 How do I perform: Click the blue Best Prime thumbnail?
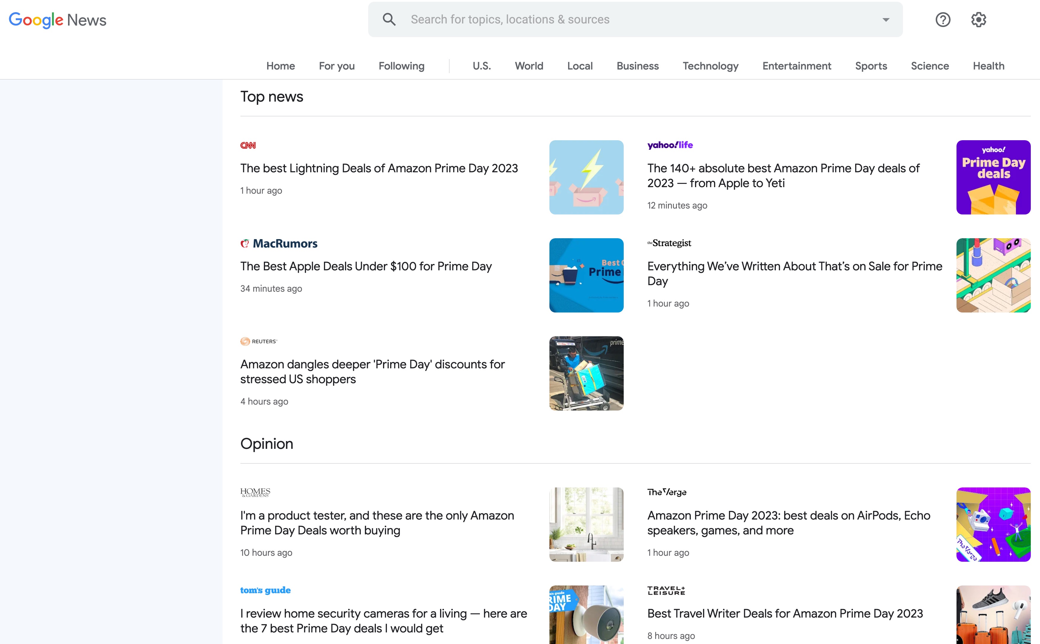pyautogui.click(x=586, y=275)
